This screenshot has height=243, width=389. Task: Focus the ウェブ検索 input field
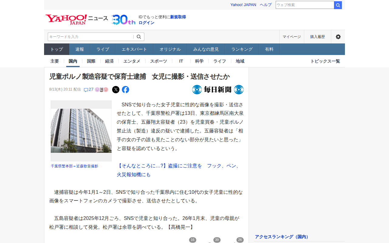[x=305, y=5]
